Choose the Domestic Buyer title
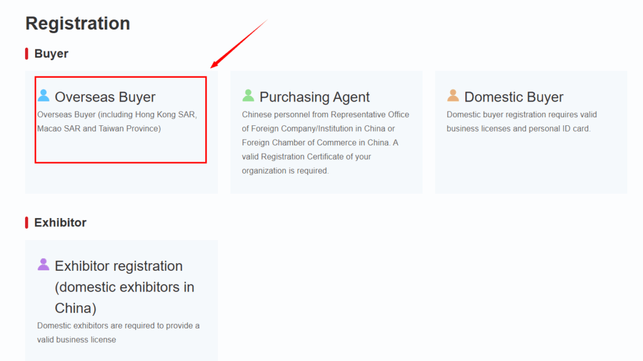 pos(514,97)
